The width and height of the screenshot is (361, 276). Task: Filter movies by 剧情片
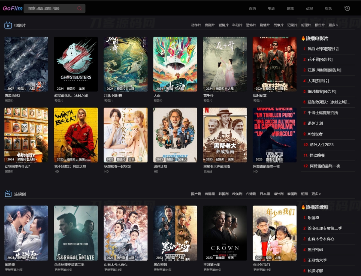[265, 25]
